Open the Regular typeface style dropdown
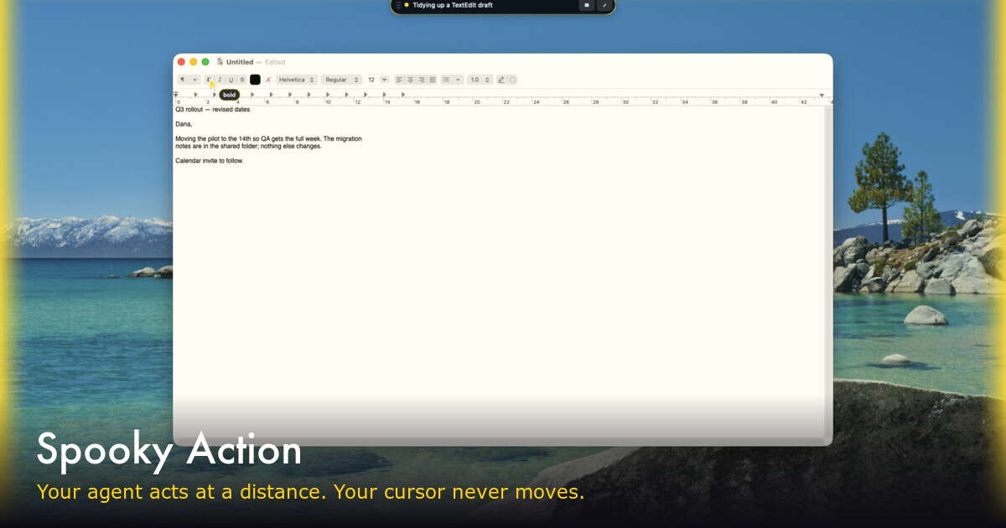The height and width of the screenshot is (528, 1006). point(342,80)
